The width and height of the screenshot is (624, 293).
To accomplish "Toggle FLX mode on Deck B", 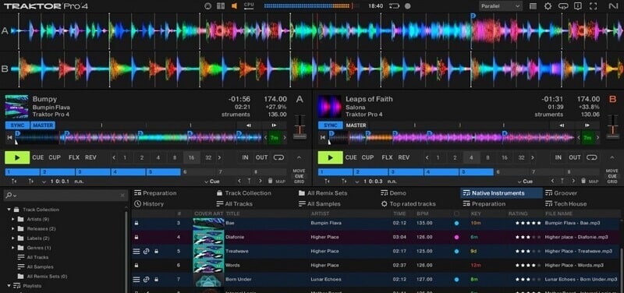I will coord(387,158).
